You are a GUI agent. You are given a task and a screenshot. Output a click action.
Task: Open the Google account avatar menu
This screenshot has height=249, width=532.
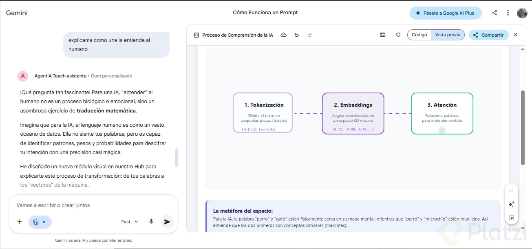coord(522,13)
